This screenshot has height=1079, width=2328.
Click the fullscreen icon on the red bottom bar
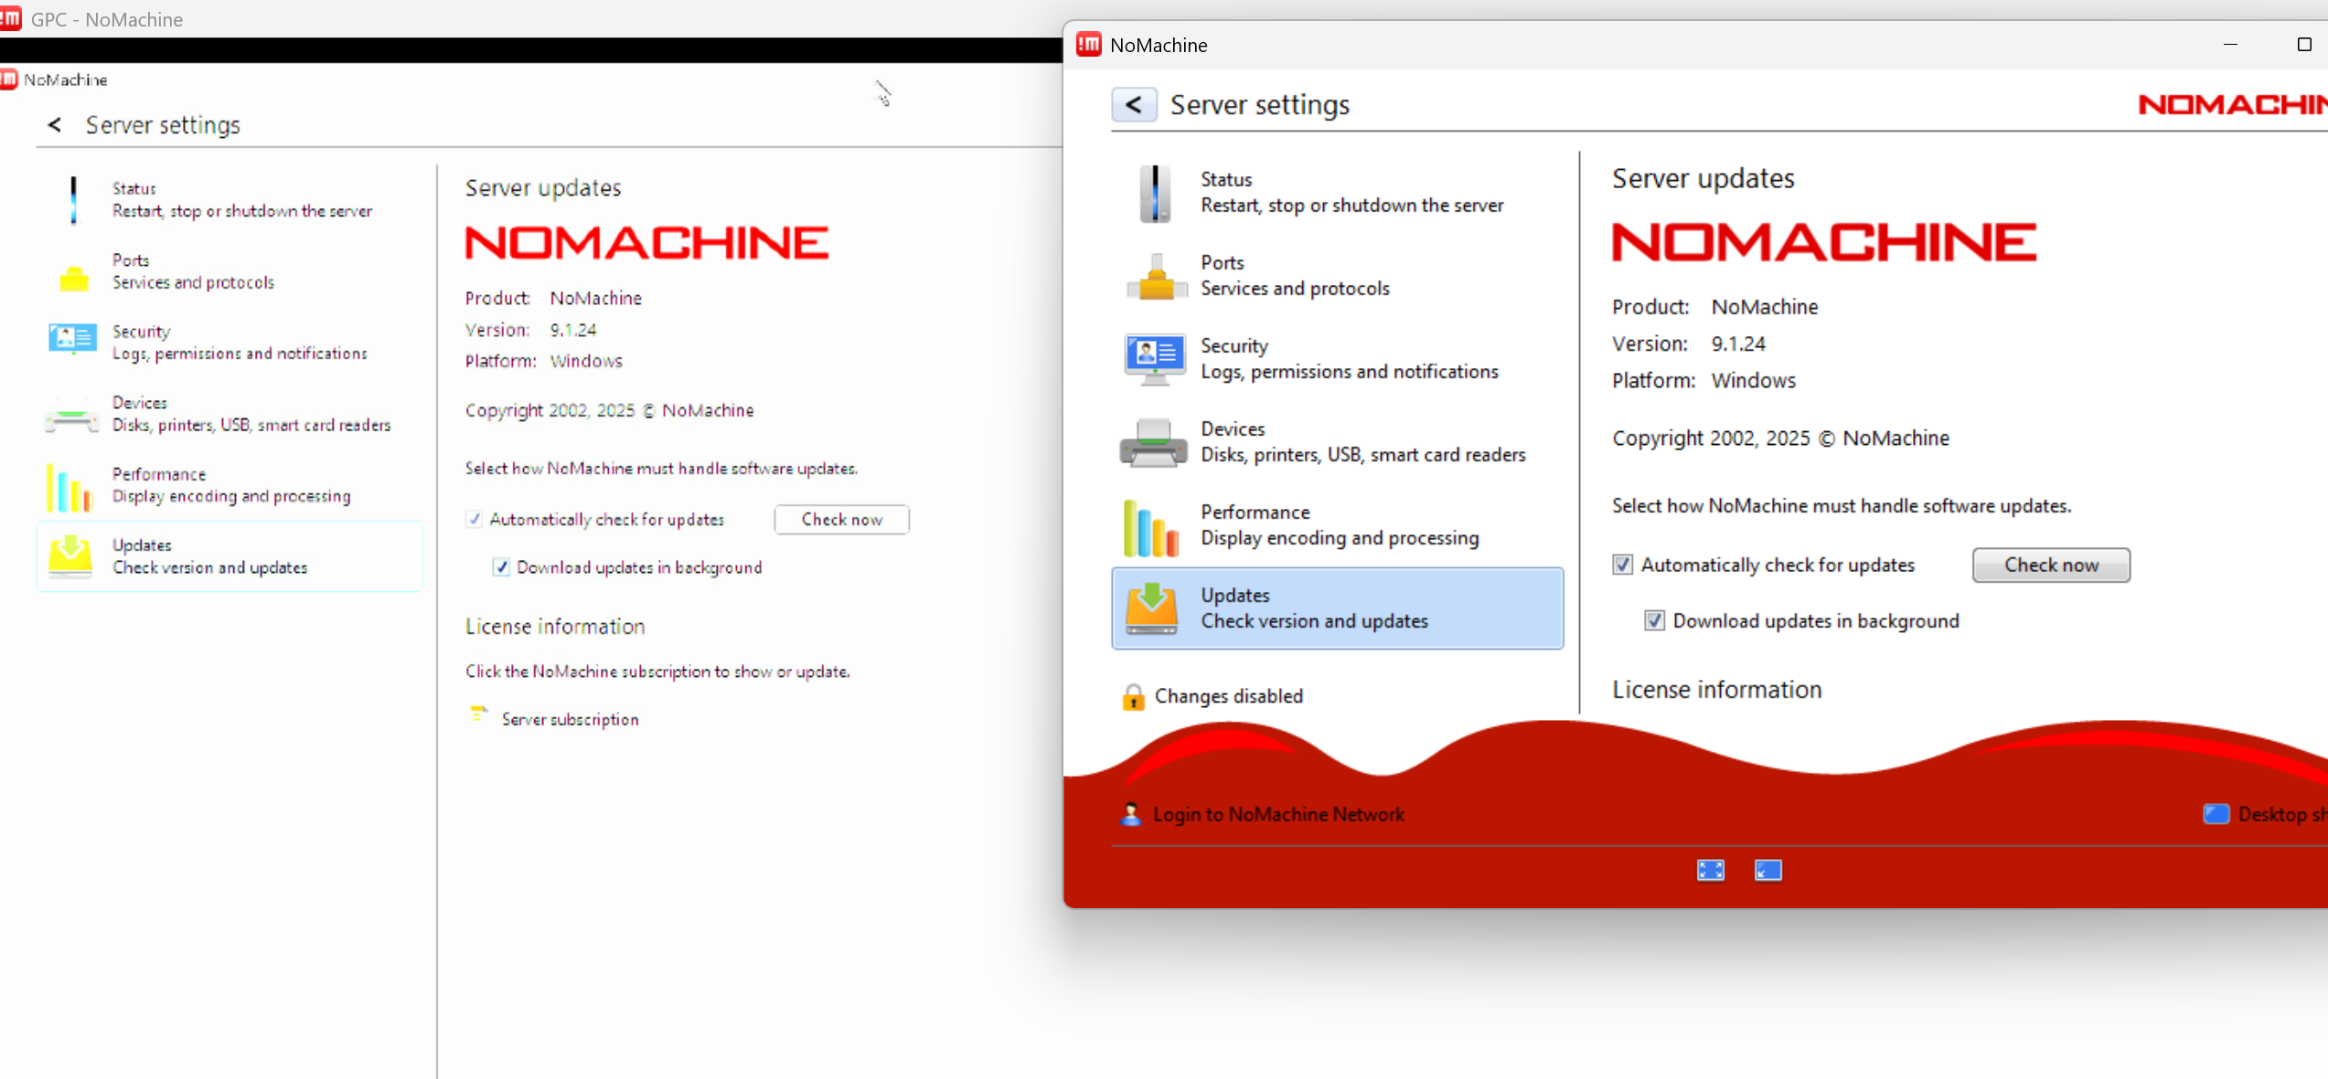point(1710,871)
